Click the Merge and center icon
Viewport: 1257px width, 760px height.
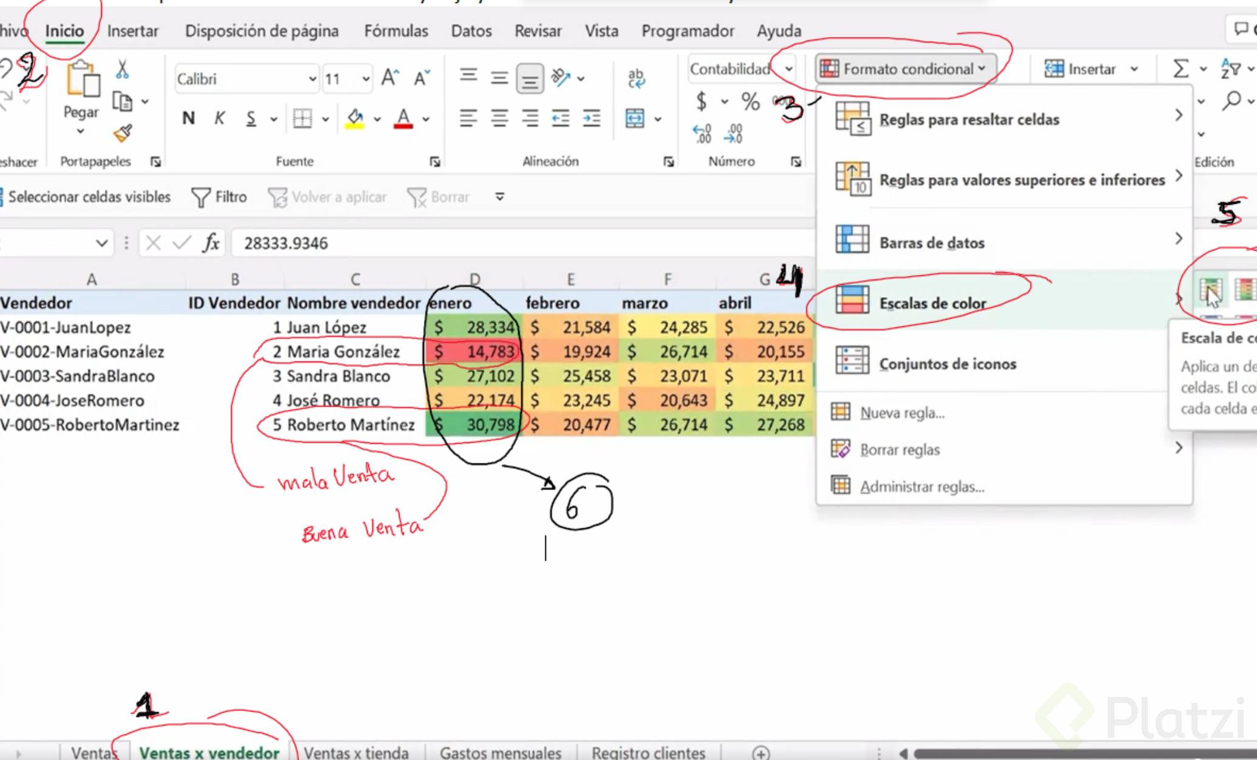(x=635, y=118)
